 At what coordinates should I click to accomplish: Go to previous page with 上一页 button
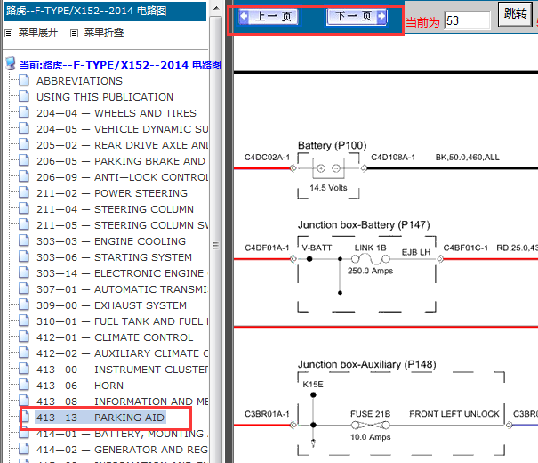(269, 17)
